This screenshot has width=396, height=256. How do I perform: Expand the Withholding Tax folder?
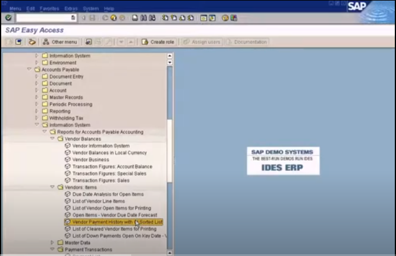[37, 118]
